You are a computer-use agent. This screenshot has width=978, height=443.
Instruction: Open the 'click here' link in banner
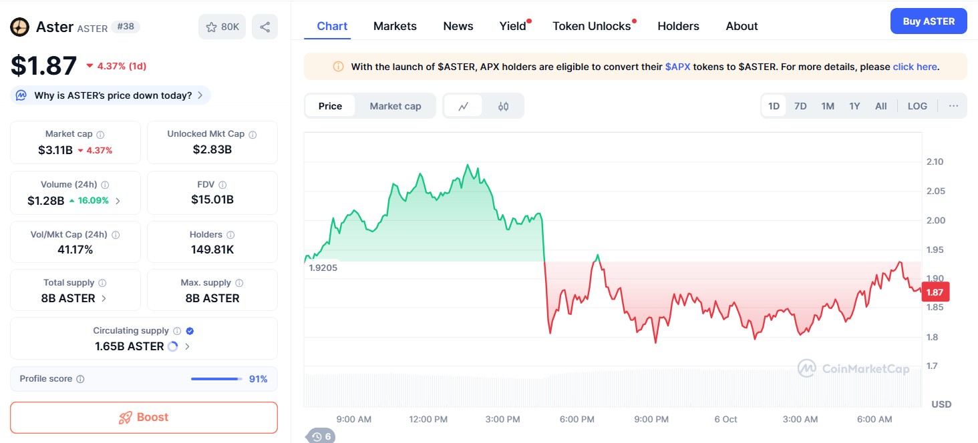(x=915, y=67)
